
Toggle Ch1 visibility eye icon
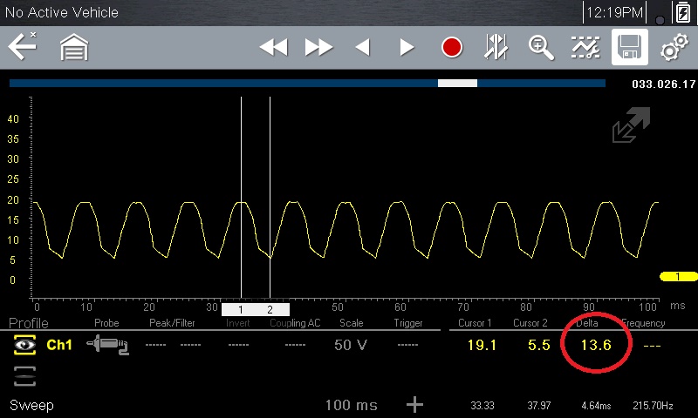(x=24, y=346)
